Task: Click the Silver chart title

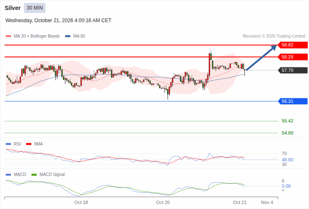Action: (x=13, y=8)
